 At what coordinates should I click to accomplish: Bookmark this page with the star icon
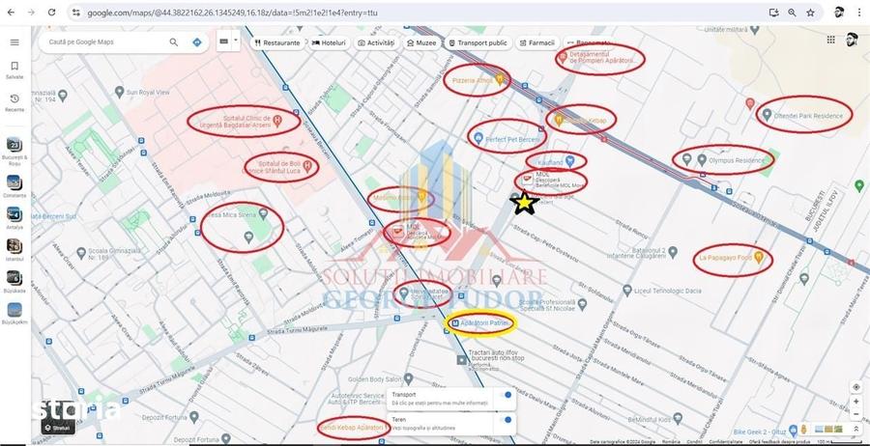coord(811,13)
